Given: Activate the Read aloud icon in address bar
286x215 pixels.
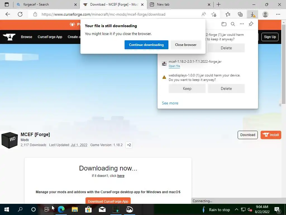Looking at the screenshot, I should pos(204,14).
